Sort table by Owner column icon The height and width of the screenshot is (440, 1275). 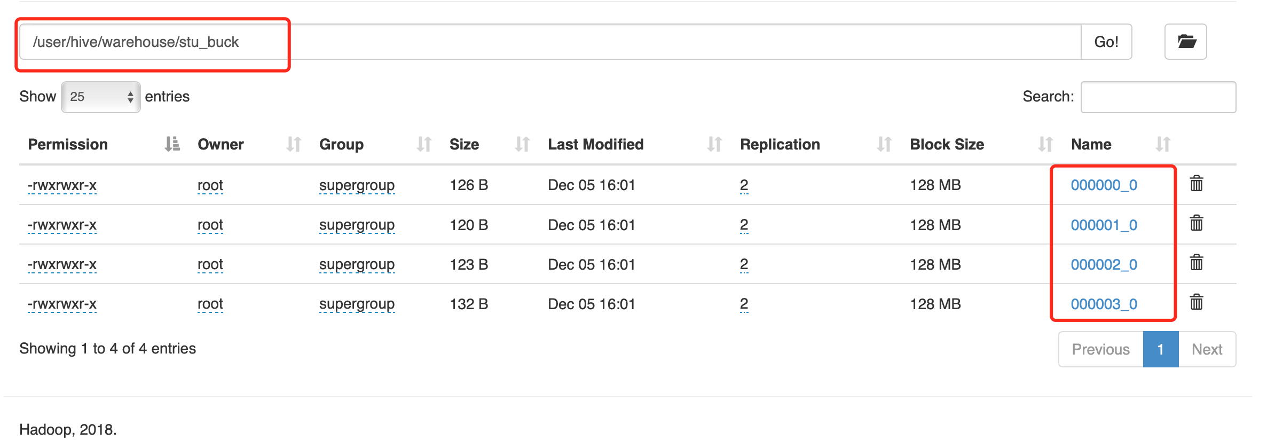(x=294, y=144)
